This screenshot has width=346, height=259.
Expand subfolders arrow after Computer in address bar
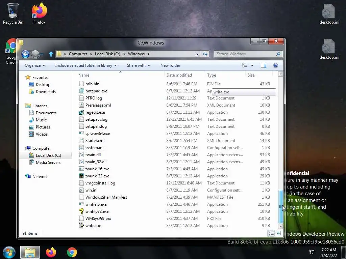point(91,54)
